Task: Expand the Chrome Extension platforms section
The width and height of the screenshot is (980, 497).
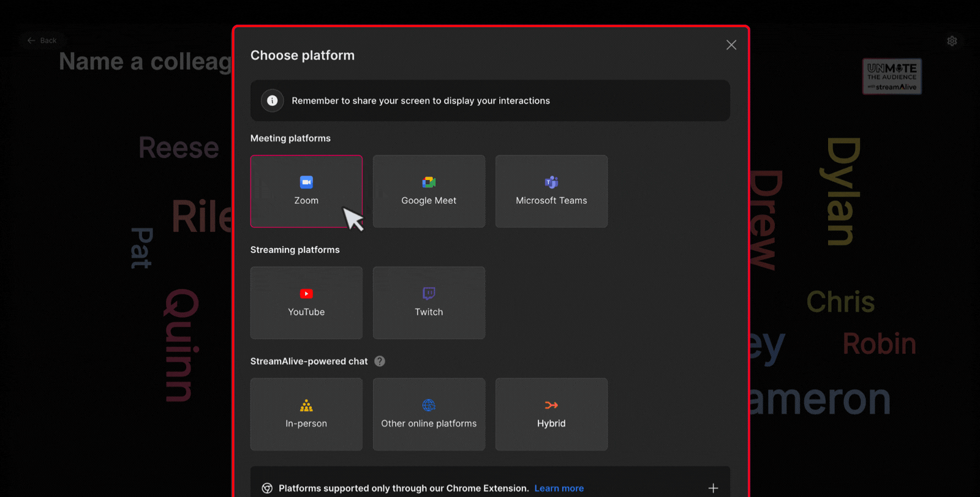Action: 713,488
